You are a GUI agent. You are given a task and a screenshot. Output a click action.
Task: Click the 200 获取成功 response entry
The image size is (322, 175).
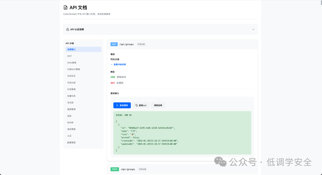point(118,77)
